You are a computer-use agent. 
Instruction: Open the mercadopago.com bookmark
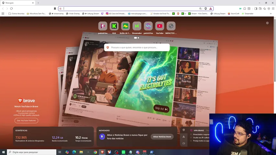[138, 14]
